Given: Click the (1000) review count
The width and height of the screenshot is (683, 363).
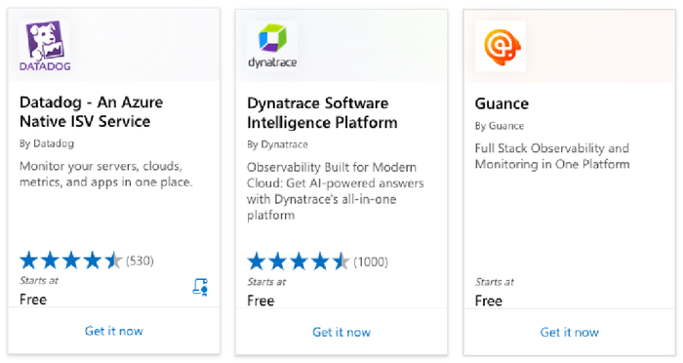Looking at the screenshot, I should pyautogui.click(x=371, y=262).
